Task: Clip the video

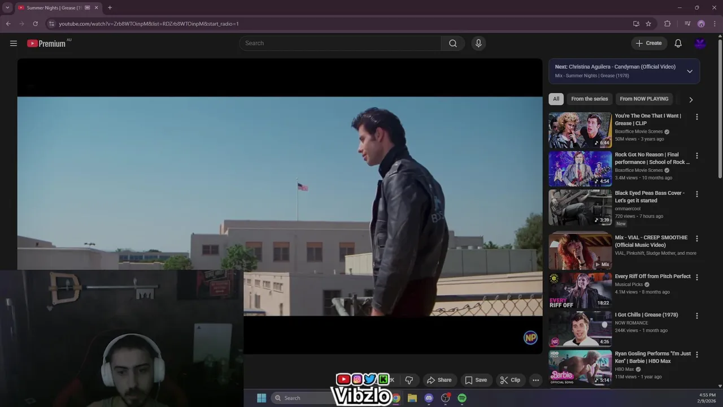Action: [511, 380]
